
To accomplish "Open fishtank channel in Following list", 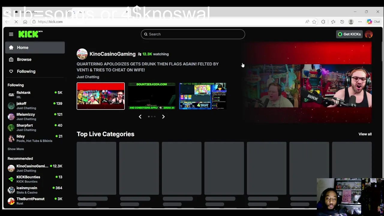I will (35, 95).
